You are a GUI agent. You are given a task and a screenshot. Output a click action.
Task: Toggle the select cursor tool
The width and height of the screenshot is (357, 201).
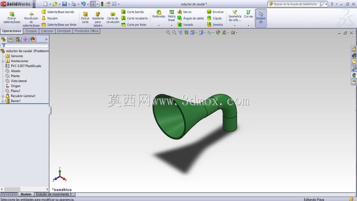[93, 4]
